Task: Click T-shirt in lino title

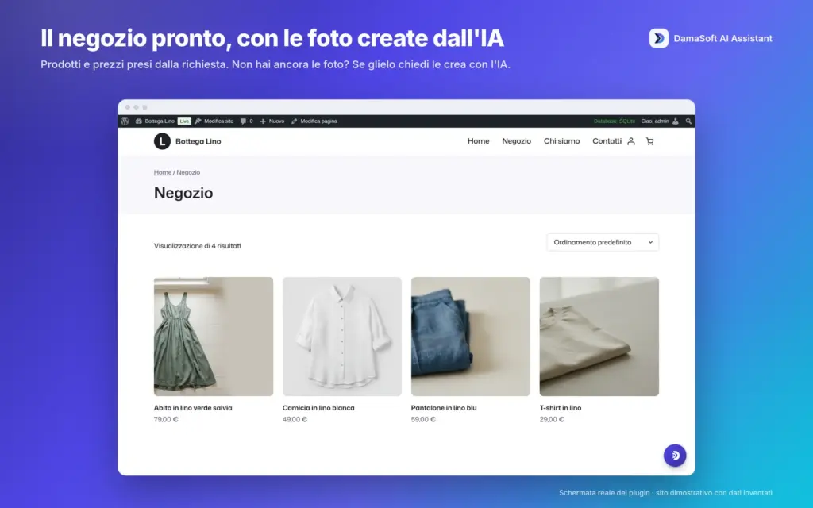Action: point(561,408)
